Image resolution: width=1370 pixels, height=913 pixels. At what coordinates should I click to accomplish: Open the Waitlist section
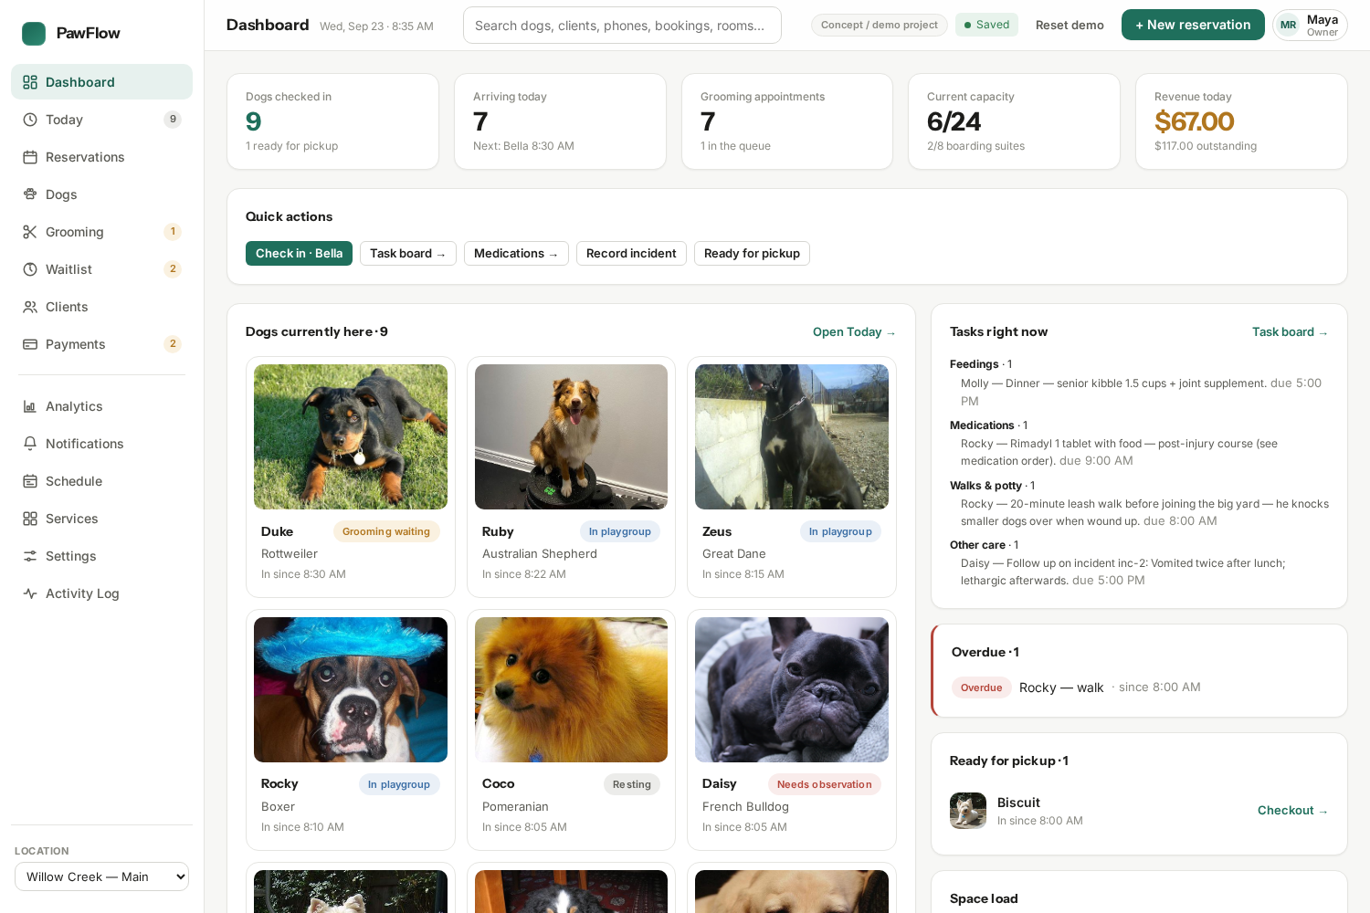(101, 269)
